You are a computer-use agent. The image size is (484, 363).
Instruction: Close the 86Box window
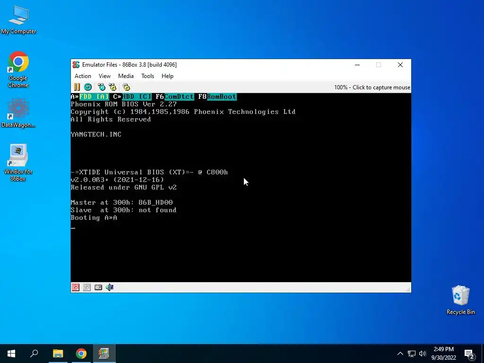(x=400, y=65)
